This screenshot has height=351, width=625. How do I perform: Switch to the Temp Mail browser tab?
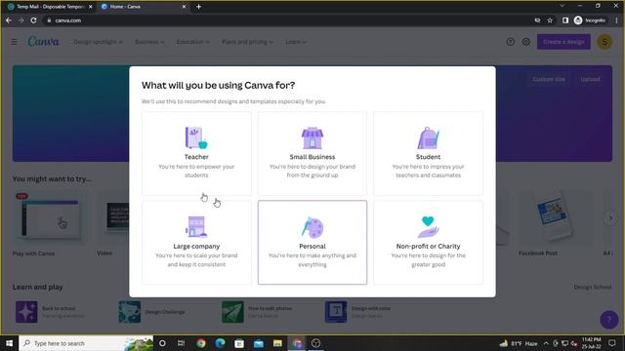tap(50, 7)
